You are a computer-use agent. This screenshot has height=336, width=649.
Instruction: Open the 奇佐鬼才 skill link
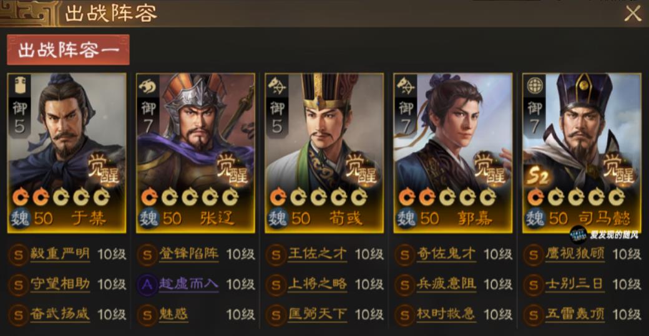pos(446,254)
